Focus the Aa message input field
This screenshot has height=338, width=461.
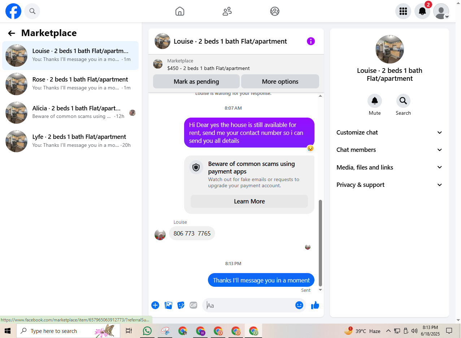click(249, 305)
